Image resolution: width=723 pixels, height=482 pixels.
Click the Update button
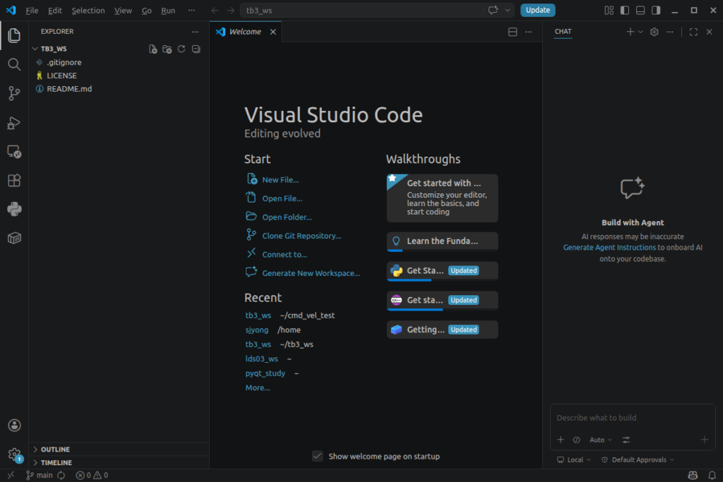(x=537, y=10)
